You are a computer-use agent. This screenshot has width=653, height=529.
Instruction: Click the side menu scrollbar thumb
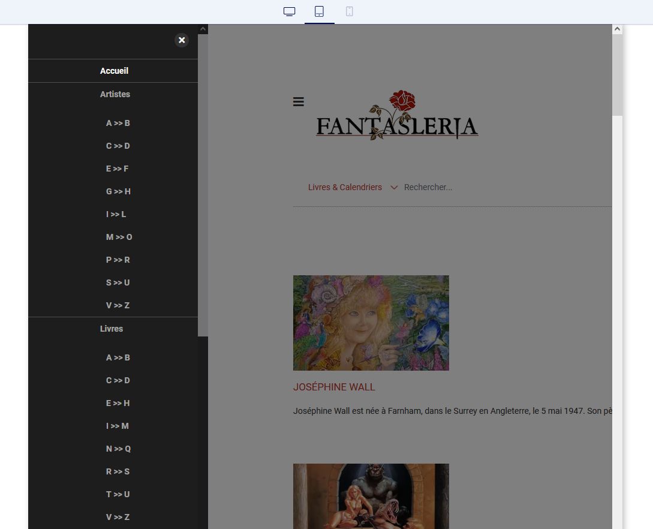203,185
